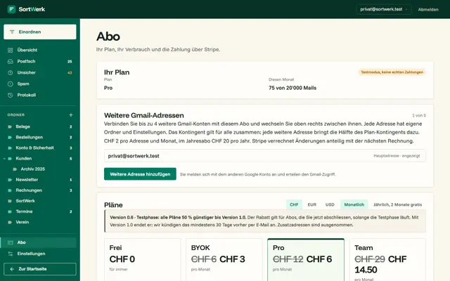Click the Zur Startseite button

click(x=40, y=269)
